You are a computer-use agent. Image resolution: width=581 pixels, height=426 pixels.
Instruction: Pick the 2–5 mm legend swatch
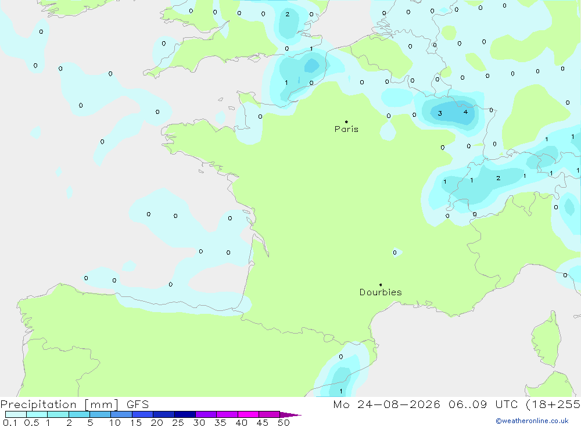point(79,414)
